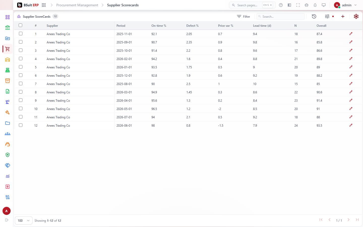Screen dimensions: 363x227
Task: Check the checkbox for row 1
Action: tap(21, 34)
